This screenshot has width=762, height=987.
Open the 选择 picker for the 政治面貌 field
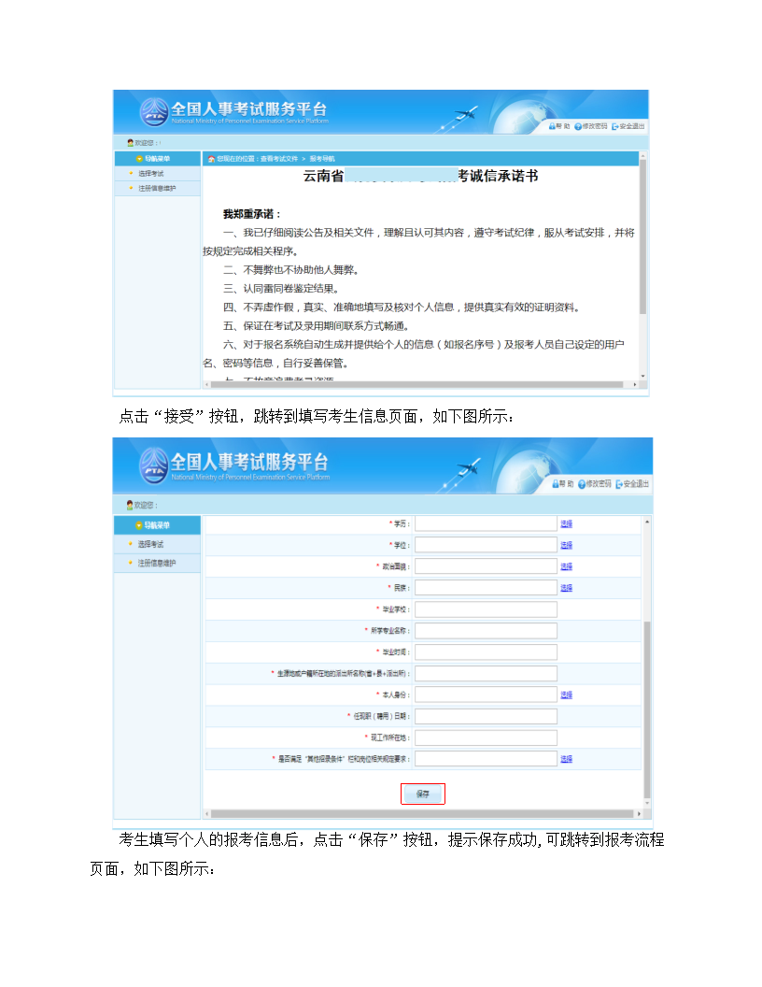coord(566,566)
